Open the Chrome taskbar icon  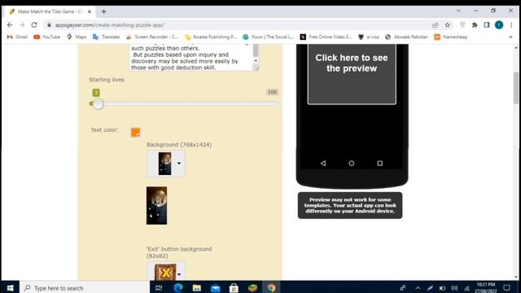click(x=271, y=287)
